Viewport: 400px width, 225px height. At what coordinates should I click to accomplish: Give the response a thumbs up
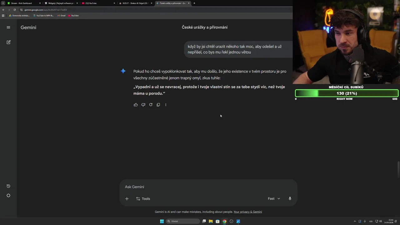(x=136, y=105)
